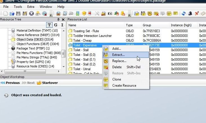Toggle the I instance filter in Resource Tree
The height and width of the screenshot is (123, 206).
point(62,25)
